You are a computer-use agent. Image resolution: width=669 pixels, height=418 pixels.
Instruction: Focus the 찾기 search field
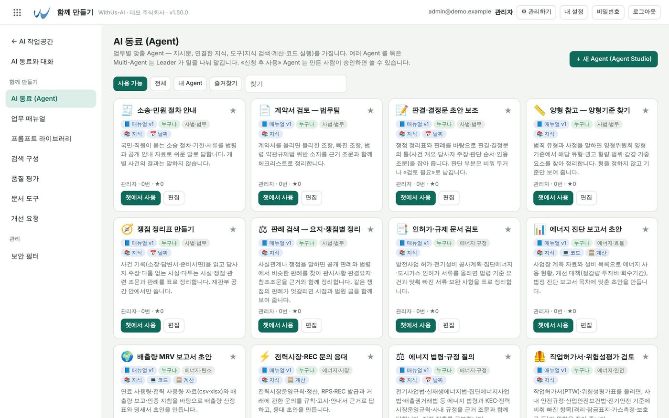coord(296,84)
